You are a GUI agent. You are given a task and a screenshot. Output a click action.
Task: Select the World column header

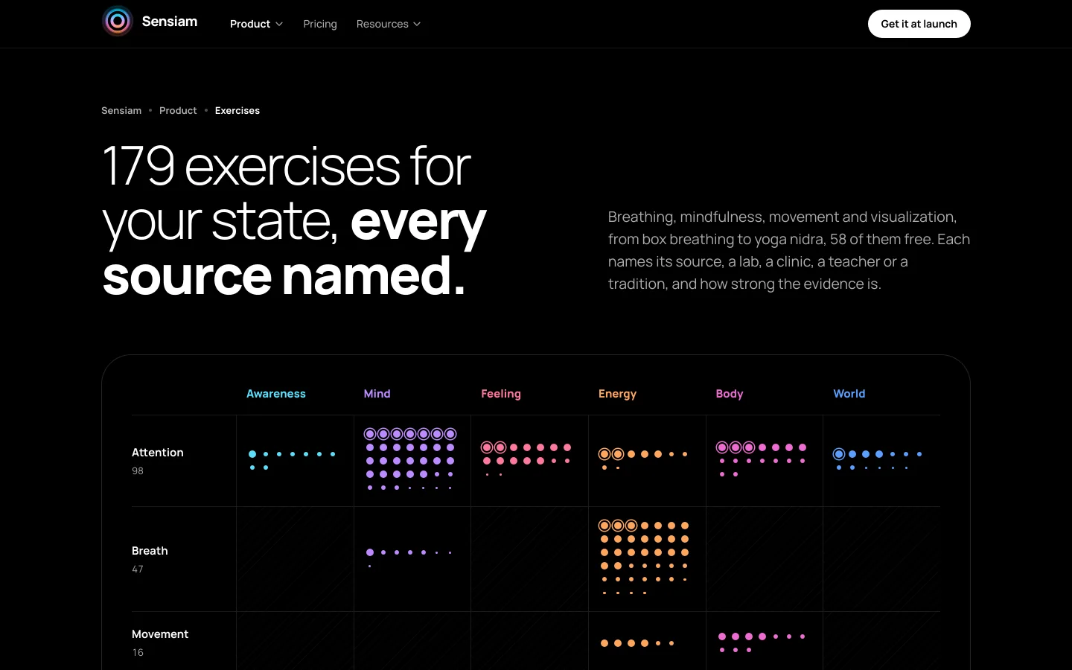[x=849, y=394]
